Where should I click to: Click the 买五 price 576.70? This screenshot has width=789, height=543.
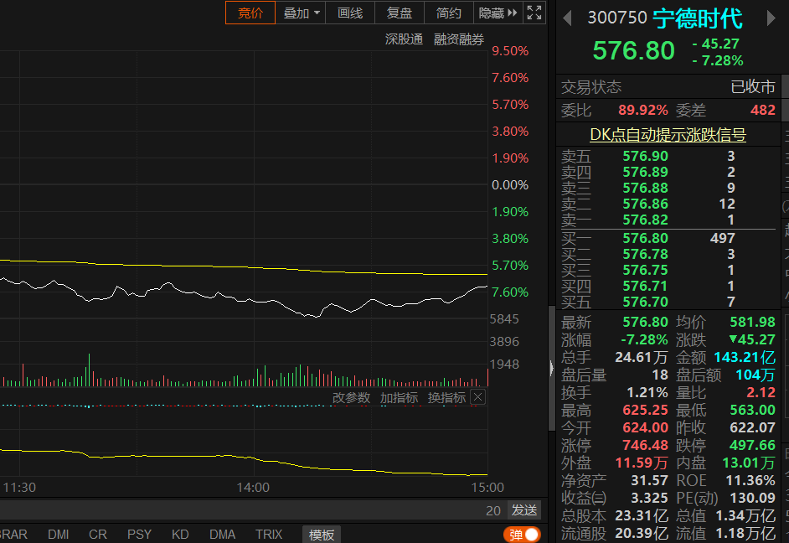coord(645,302)
